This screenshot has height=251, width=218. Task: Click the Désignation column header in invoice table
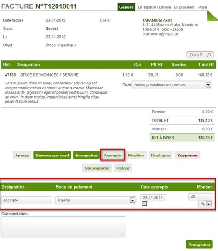(x=28, y=65)
